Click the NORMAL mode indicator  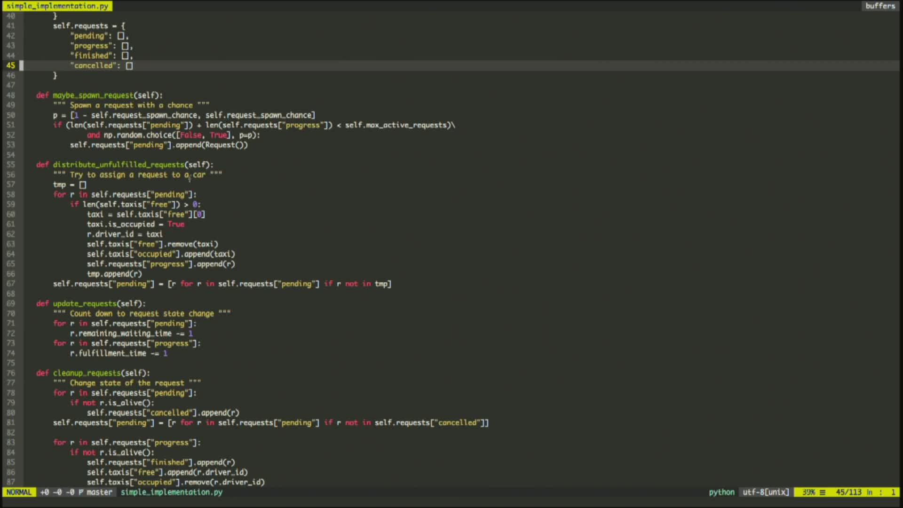tap(19, 492)
